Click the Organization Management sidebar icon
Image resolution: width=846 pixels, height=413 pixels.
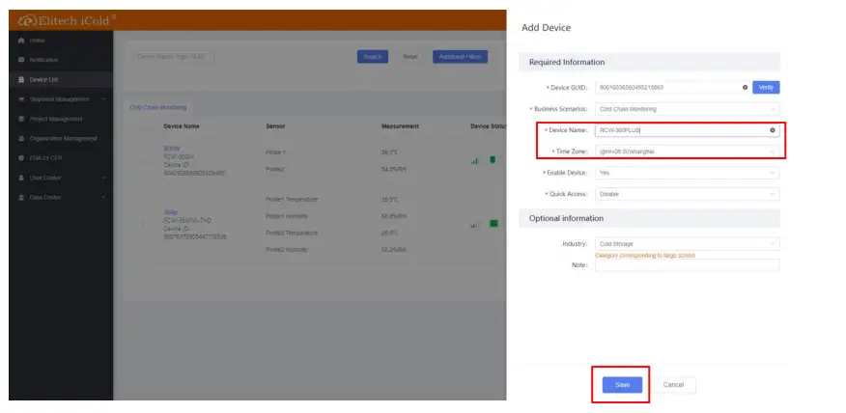tap(21, 138)
